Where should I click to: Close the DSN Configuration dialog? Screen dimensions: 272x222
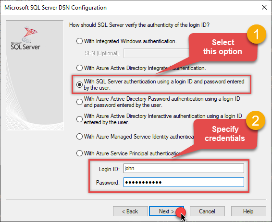pyautogui.click(x=264, y=7)
